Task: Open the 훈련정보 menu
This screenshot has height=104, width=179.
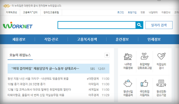Action: click(122, 39)
